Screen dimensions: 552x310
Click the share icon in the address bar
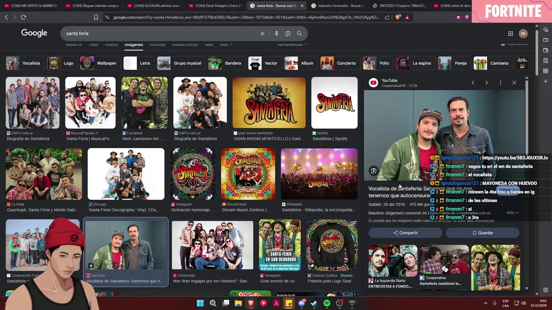point(387,17)
